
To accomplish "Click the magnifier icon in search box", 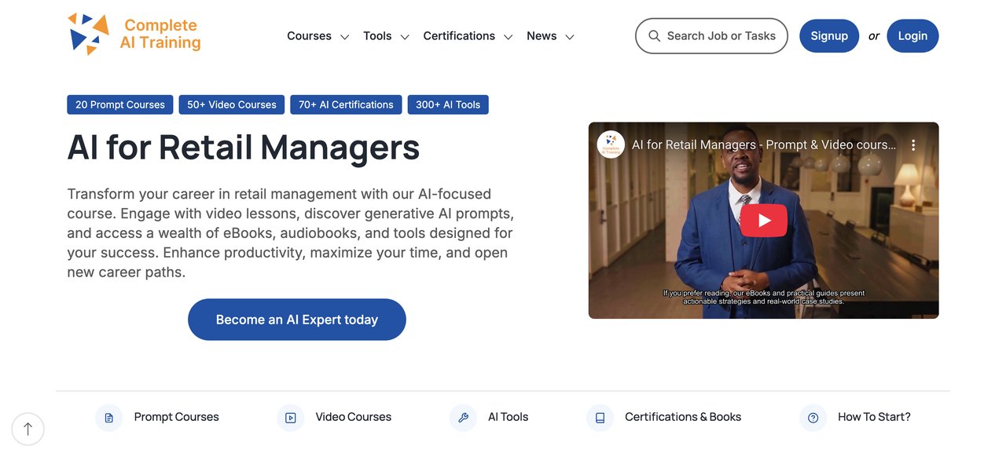I will click(x=654, y=36).
